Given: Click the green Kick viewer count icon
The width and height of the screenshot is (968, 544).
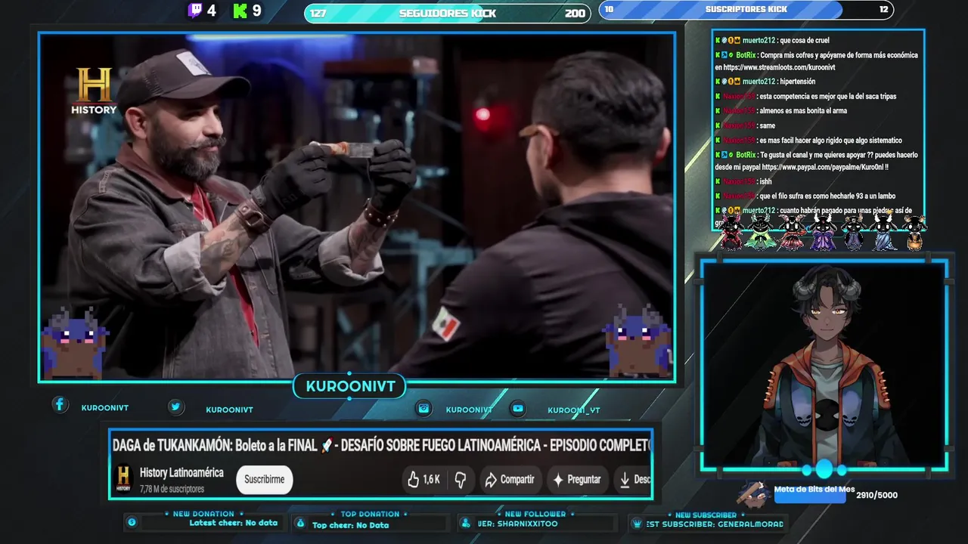Looking at the screenshot, I should pyautogui.click(x=240, y=11).
